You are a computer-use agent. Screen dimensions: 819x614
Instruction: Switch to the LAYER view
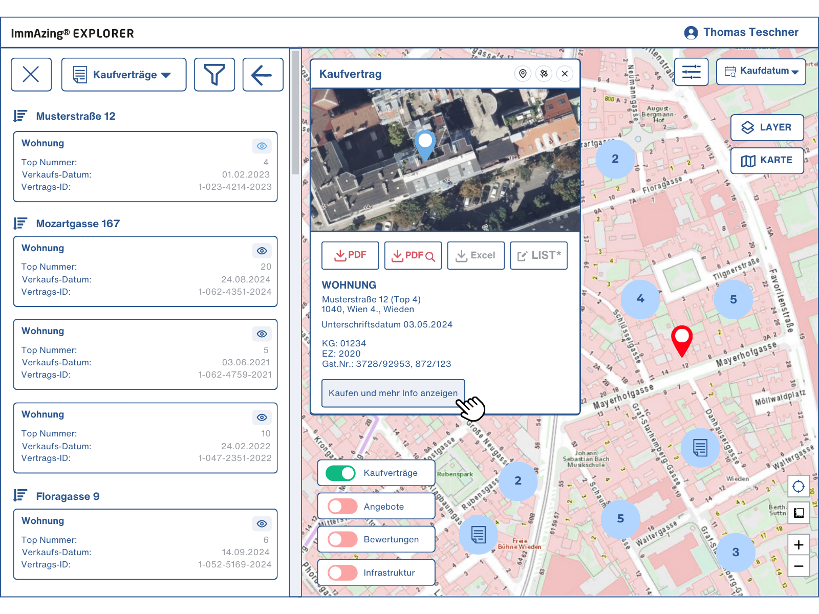[766, 127]
